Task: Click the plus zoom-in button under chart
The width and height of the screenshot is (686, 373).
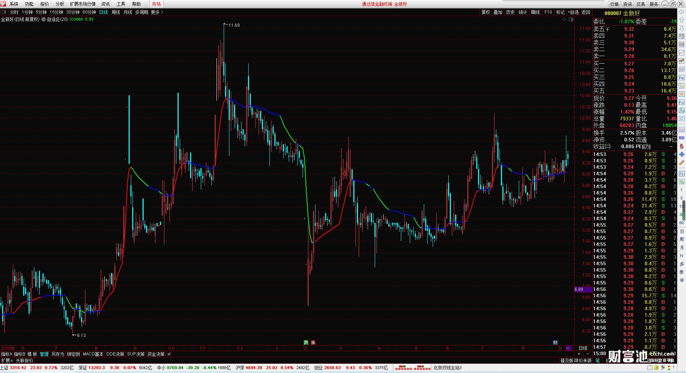Action: [579, 354]
